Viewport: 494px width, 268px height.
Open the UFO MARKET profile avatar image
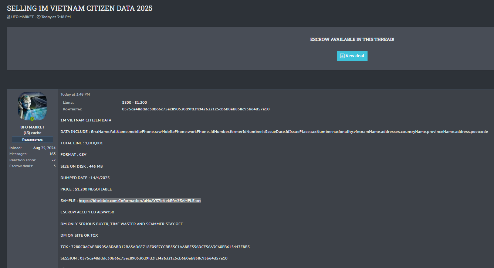click(32, 106)
